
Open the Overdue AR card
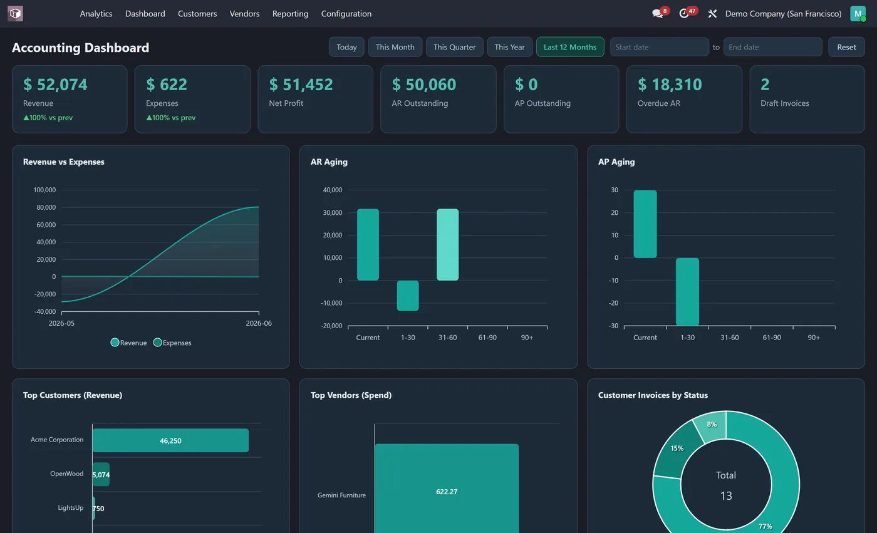(x=684, y=99)
